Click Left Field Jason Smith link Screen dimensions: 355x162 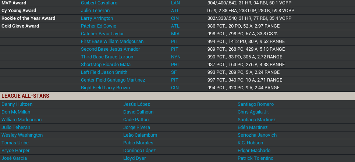click(x=104, y=72)
